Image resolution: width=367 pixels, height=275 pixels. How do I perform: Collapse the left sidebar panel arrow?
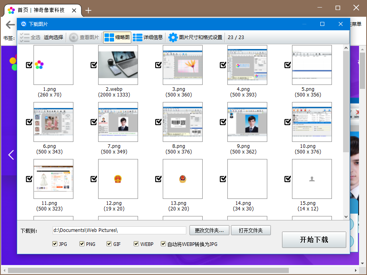[11, 155]
